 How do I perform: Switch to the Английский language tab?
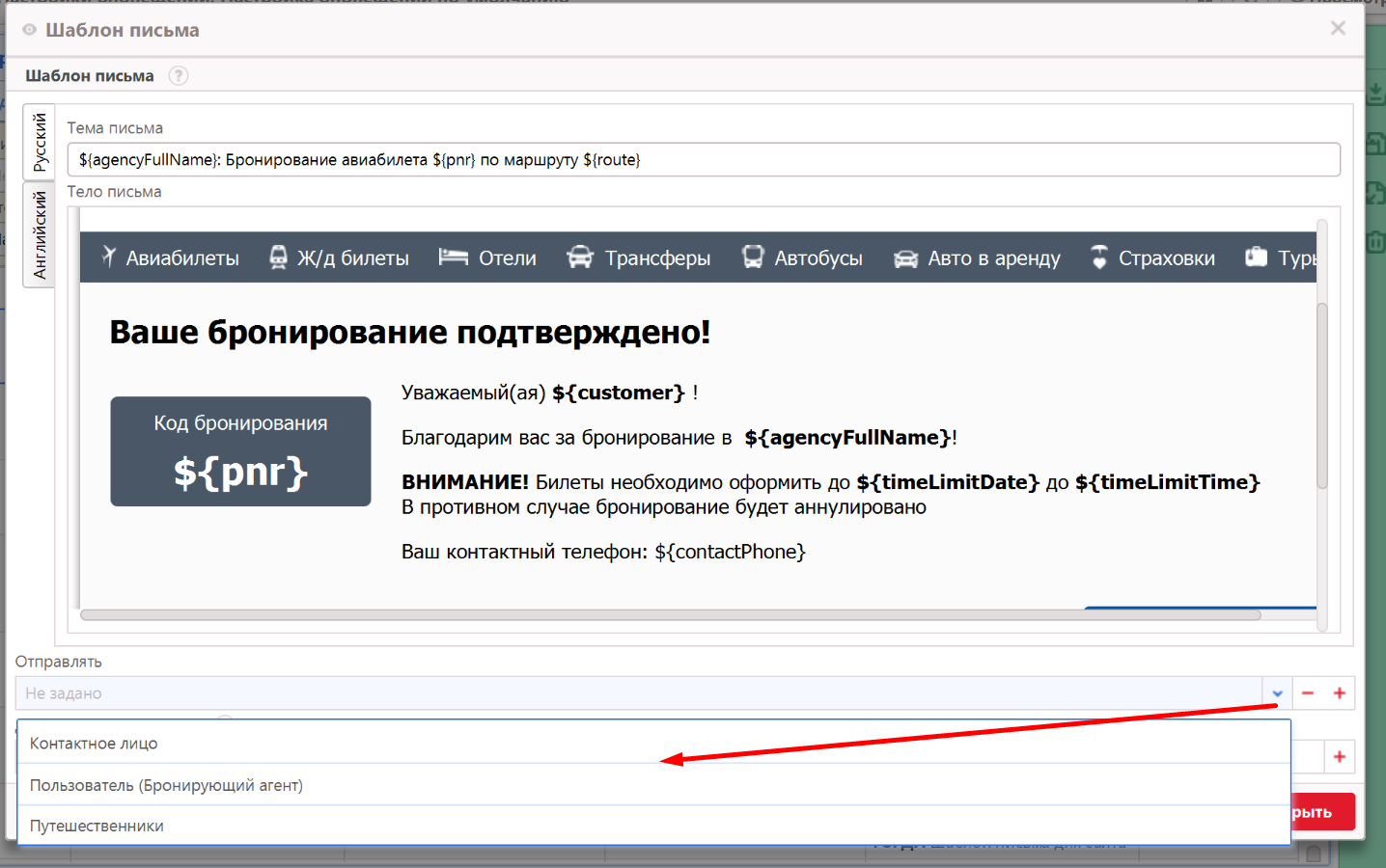click(40, 235)
